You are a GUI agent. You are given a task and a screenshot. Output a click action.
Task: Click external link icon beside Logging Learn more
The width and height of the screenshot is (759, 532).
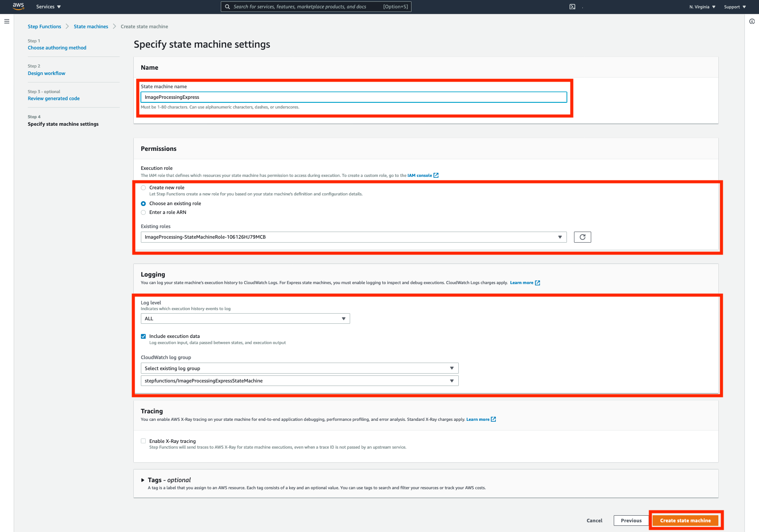click(538, 283)
